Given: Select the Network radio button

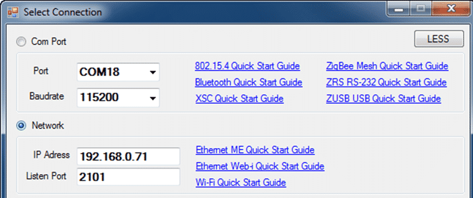Looking at the screenshot, I should (x=21, y=126).
